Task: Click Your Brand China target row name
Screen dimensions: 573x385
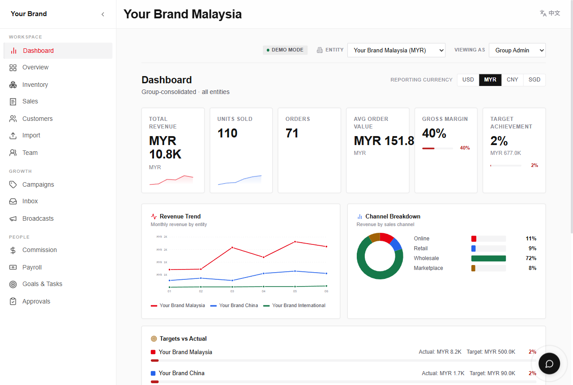Action: [x=181, y=373]
